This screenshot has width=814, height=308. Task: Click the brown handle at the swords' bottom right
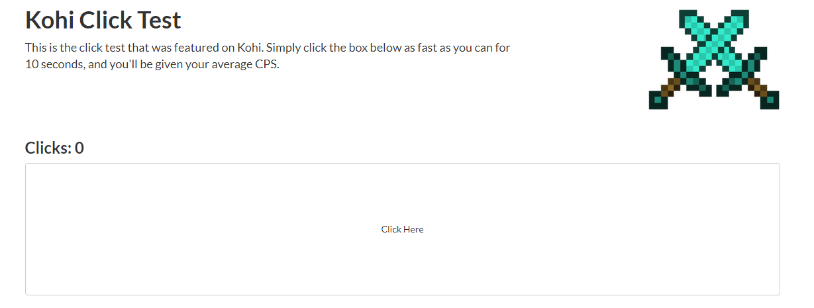tap(756, 87)
